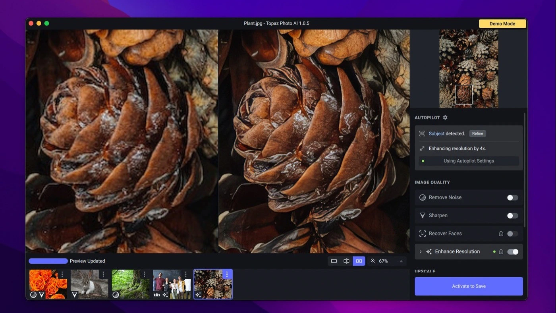Select the rabbit thumbnail
This screenshot has height=313, width=556.
point(89,284)
